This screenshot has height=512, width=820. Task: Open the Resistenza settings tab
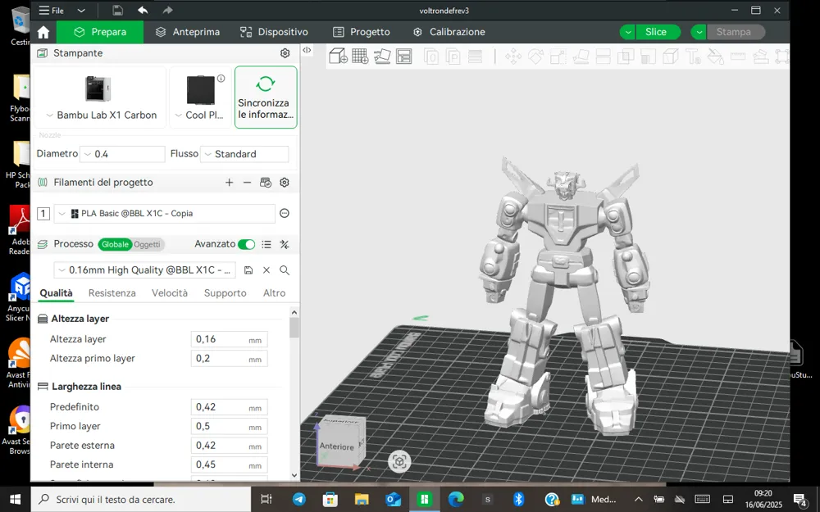pos(112,293)
